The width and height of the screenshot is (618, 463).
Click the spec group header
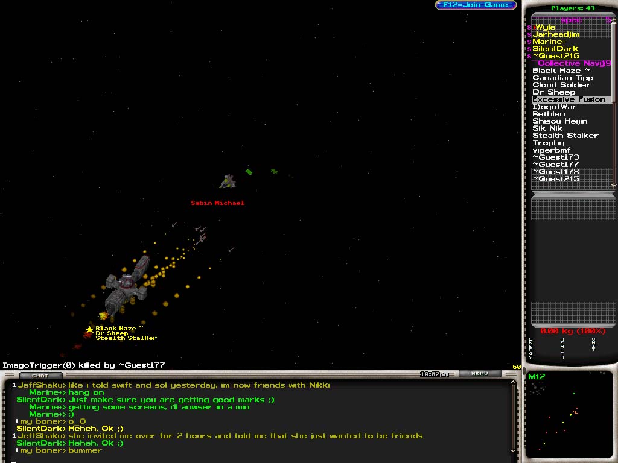pos(571,20)
